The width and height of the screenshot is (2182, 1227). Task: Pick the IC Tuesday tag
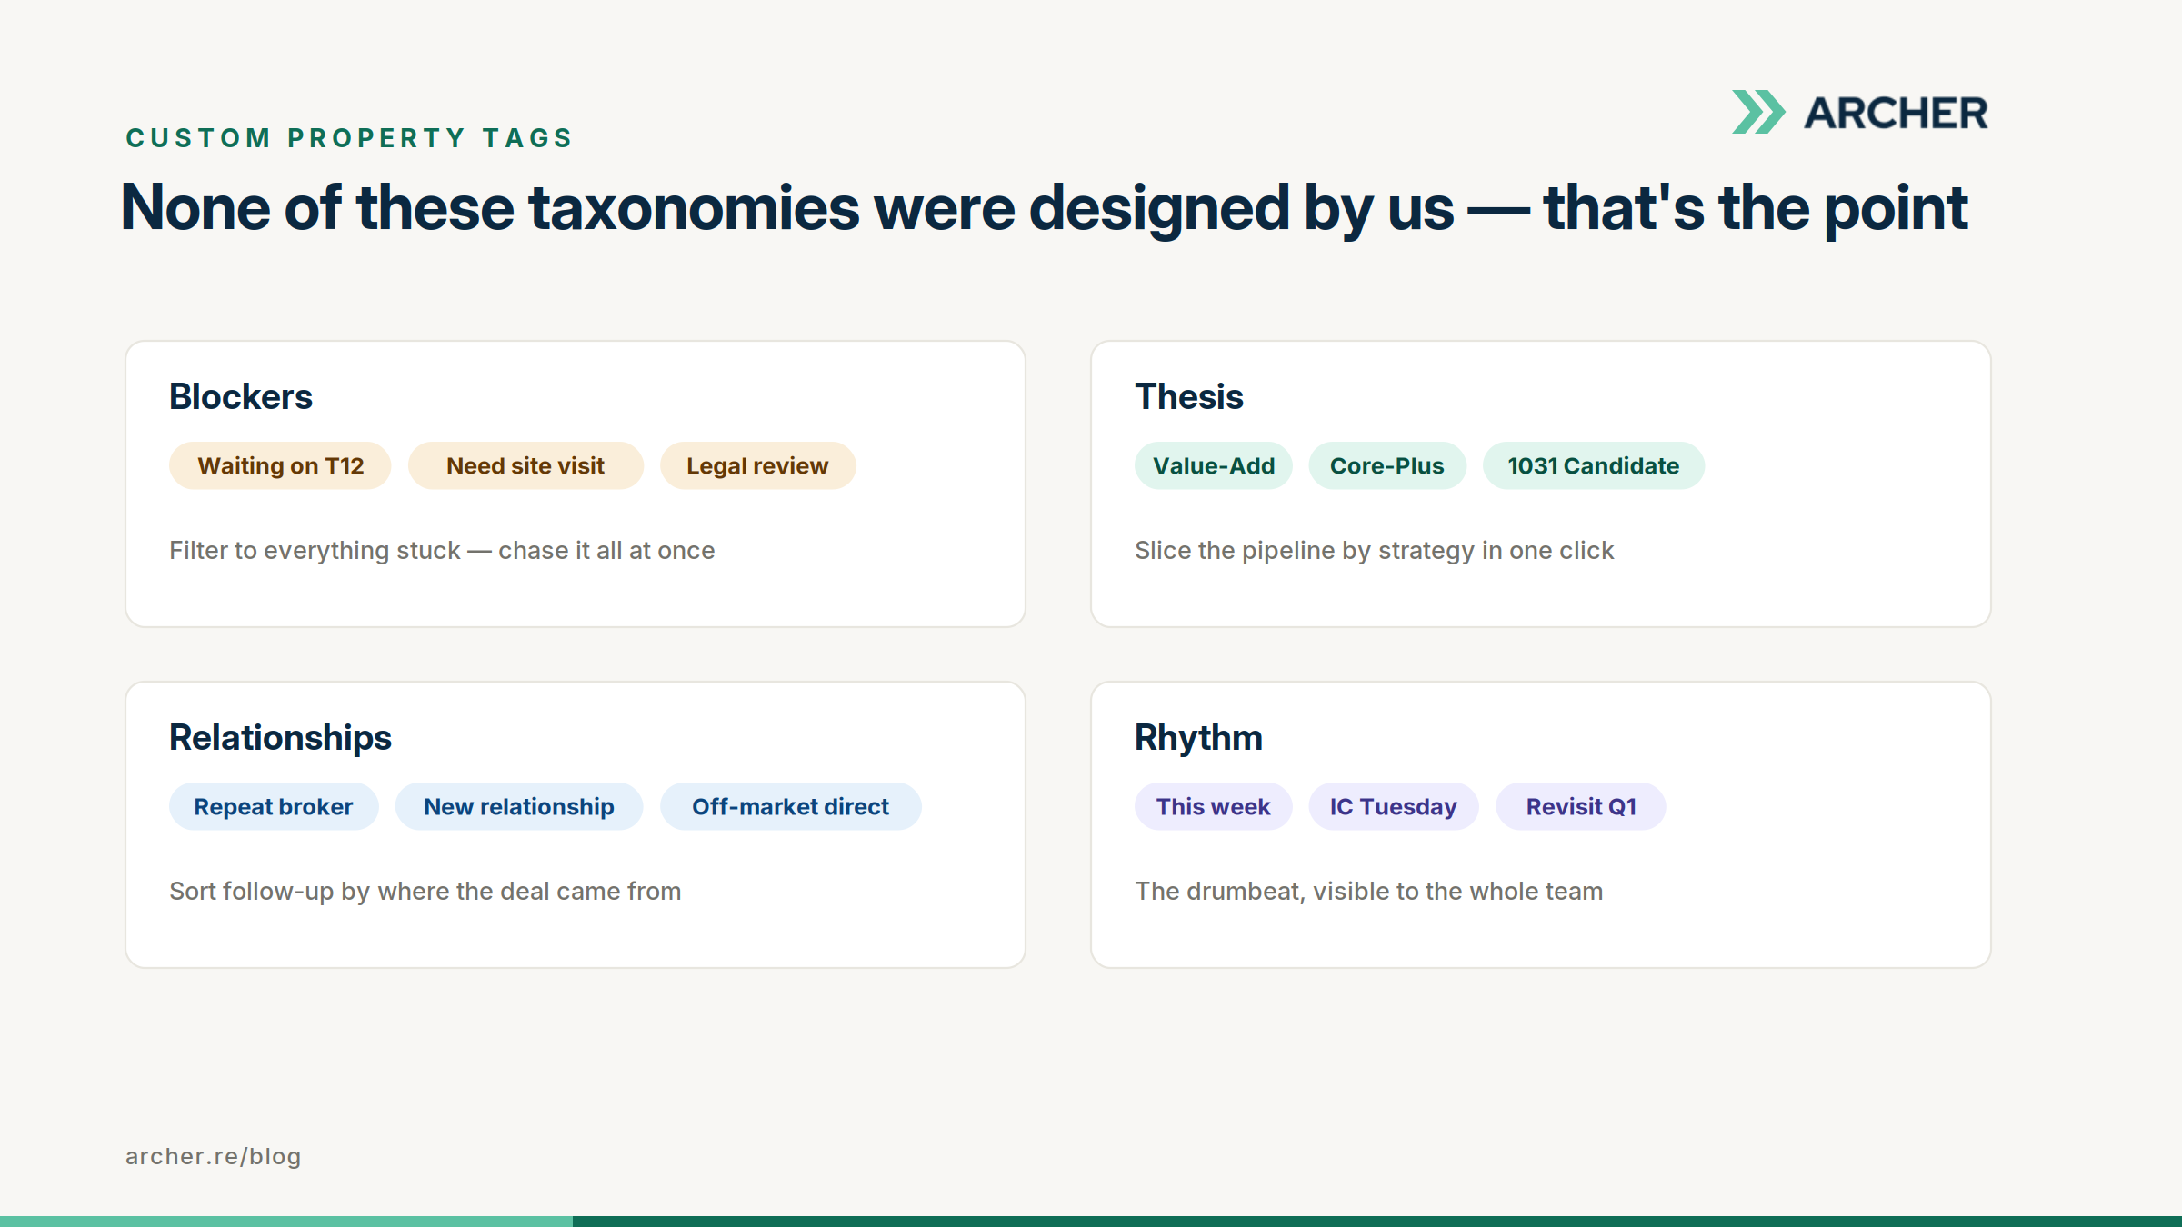(1394, 806)
